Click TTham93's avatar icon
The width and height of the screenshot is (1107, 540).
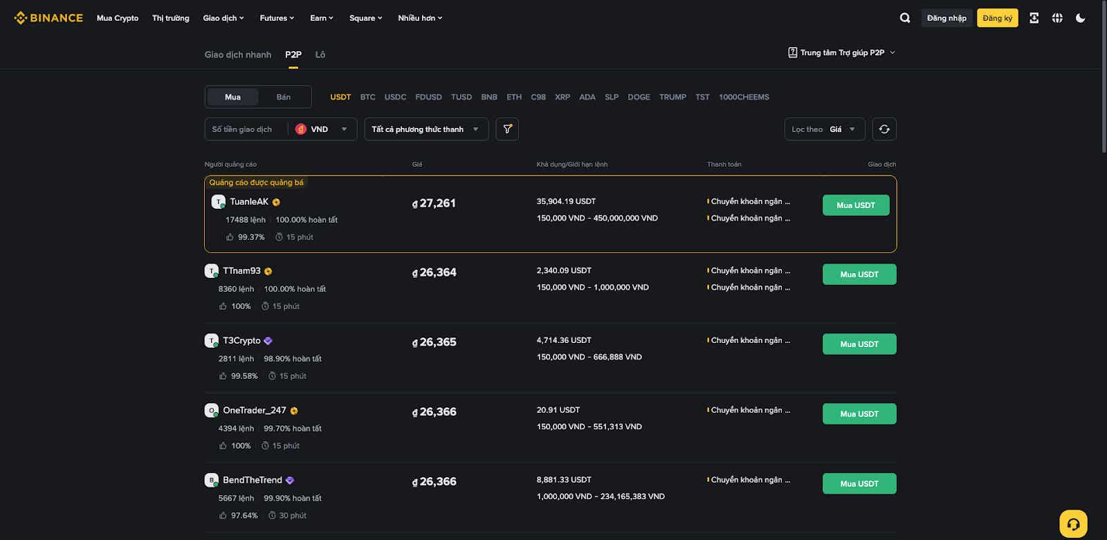pyautogui.click(x=212, y=271)
